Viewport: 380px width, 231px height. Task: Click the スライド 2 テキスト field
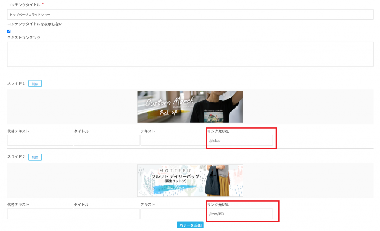pyautogui.click(x=173, y=214)
